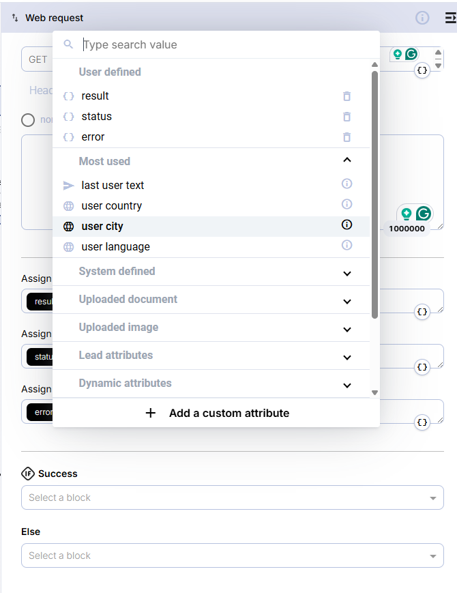Image resolution: width=457 pixels, height=593 pixels.
Task: Click the attribute list scrollbar
Action: 374,194
